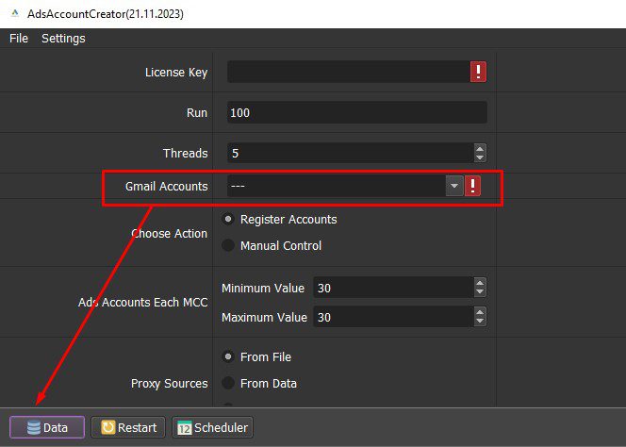Click the Ads Accounts Each MCC label
626x447 pixels.
[x=143, y=303]
